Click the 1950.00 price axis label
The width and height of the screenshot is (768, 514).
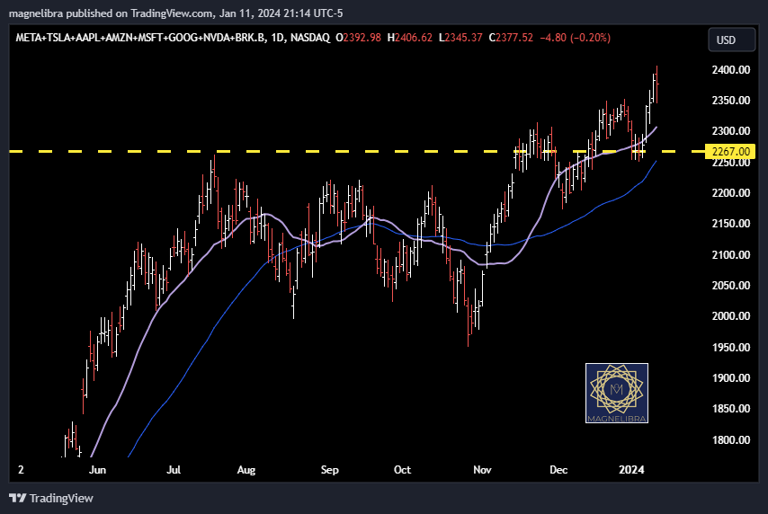(x=731, y=347)
